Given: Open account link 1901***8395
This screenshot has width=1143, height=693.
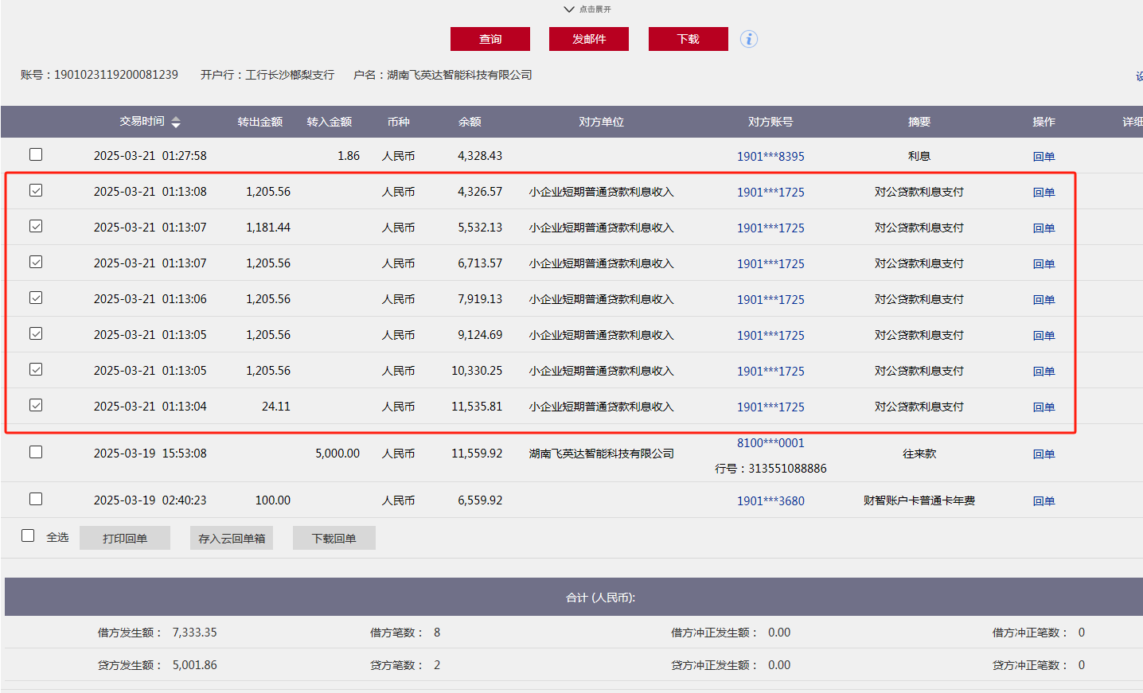Looking at the screenshot, I should click(x=770, y=157).
